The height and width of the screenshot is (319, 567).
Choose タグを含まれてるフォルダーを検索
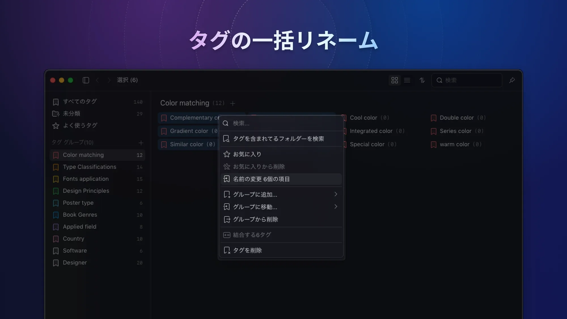point(281,139)
